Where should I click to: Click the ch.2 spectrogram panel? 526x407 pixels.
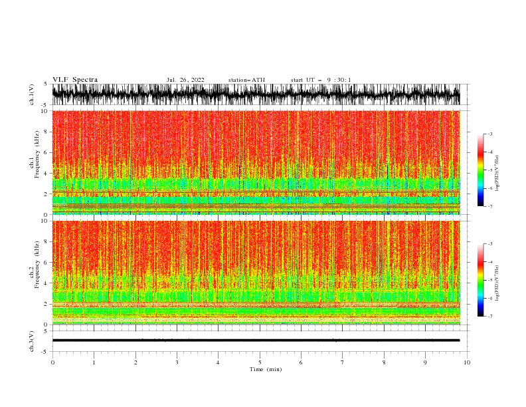coord(256,273)
